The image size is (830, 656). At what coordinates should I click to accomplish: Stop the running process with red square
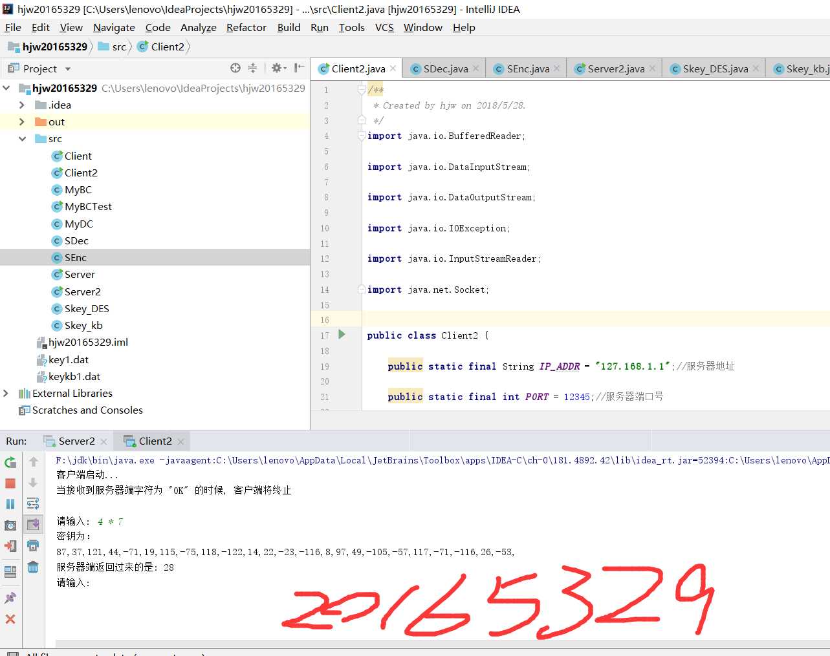(x=10, y=483)
